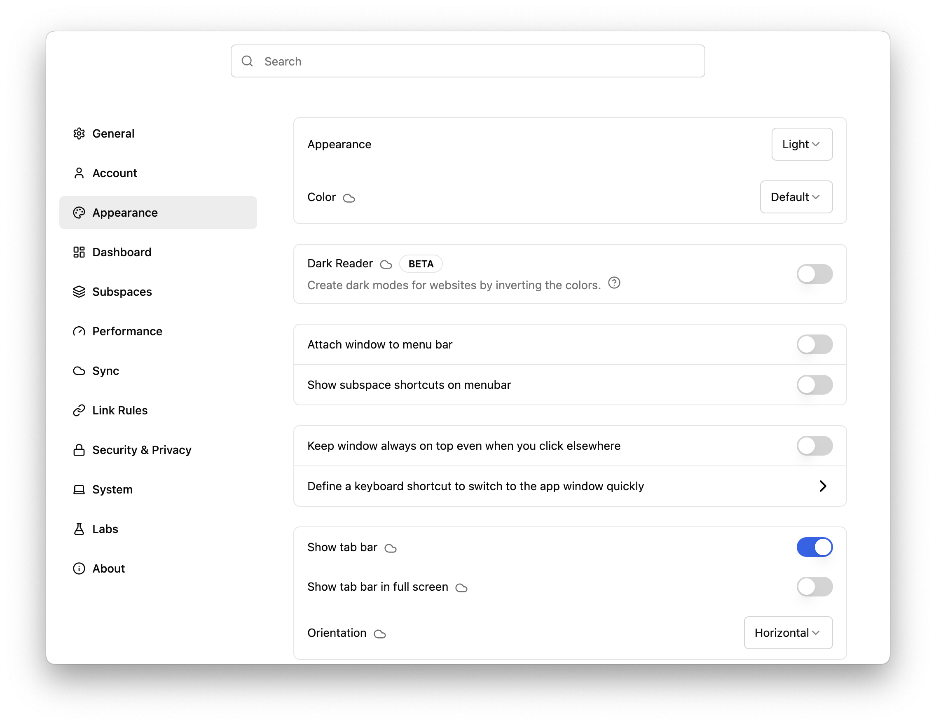
Task: Click the Performance gauge icon
Action: [79, 331]
